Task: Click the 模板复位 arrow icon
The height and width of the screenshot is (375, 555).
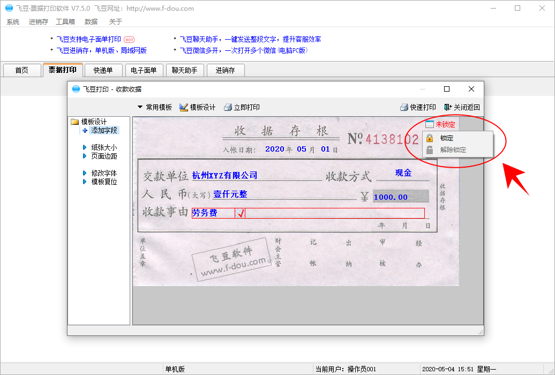Action: [85, 182]
